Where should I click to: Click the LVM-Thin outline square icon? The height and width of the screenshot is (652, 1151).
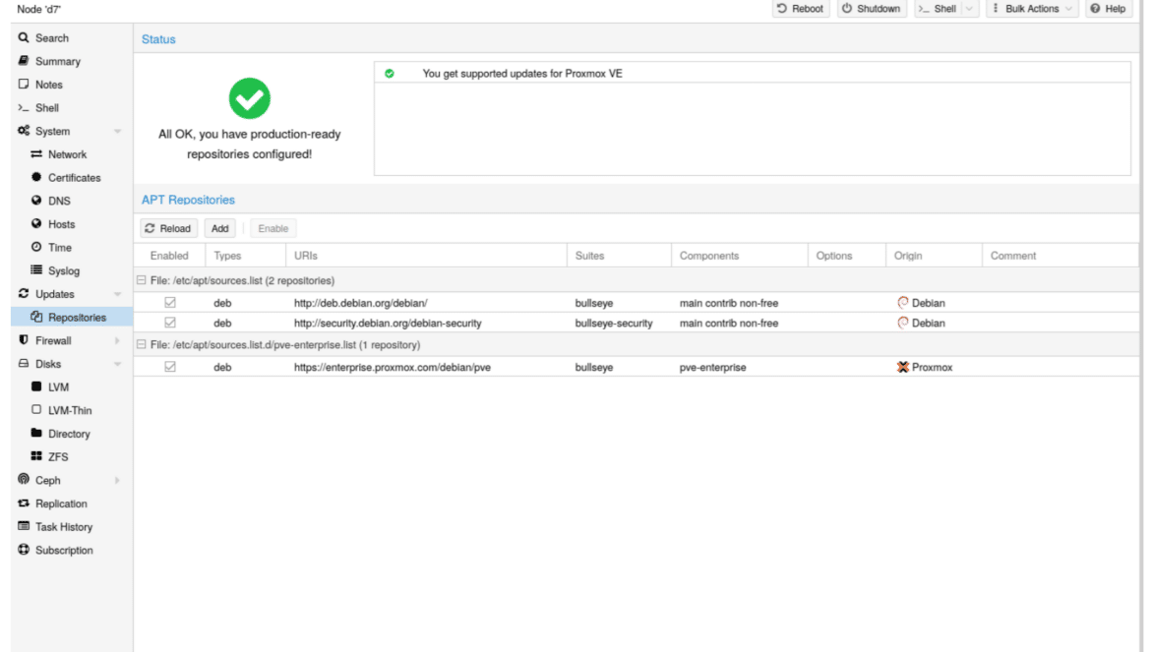[36, 410]
